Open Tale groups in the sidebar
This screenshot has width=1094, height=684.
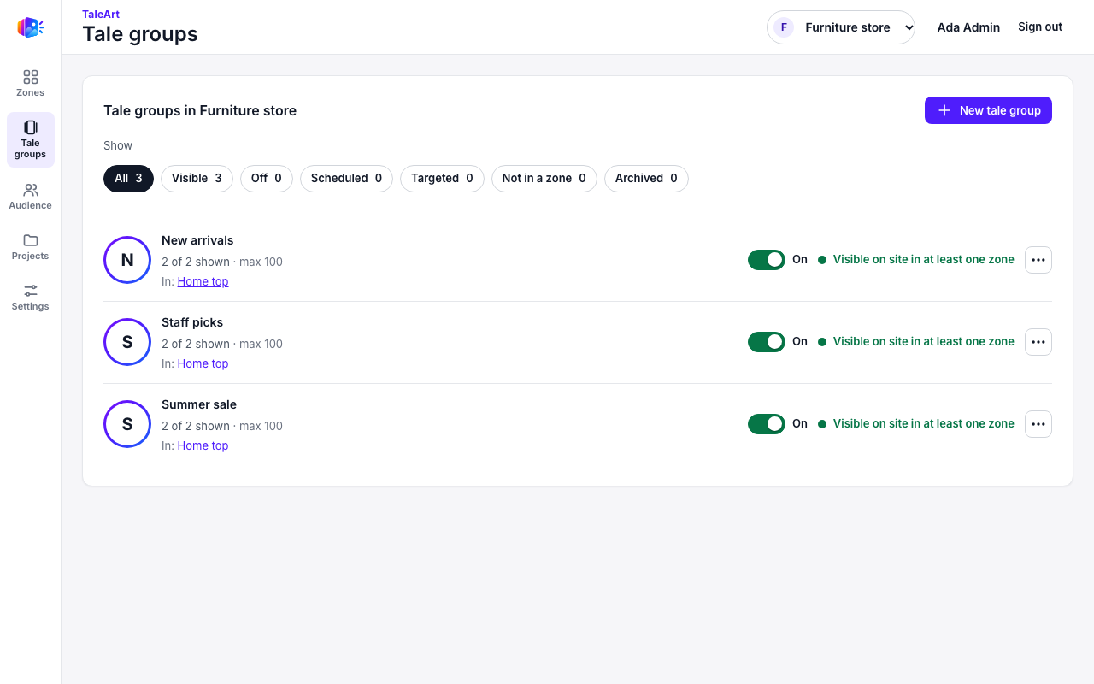click(x=30, y=139)
